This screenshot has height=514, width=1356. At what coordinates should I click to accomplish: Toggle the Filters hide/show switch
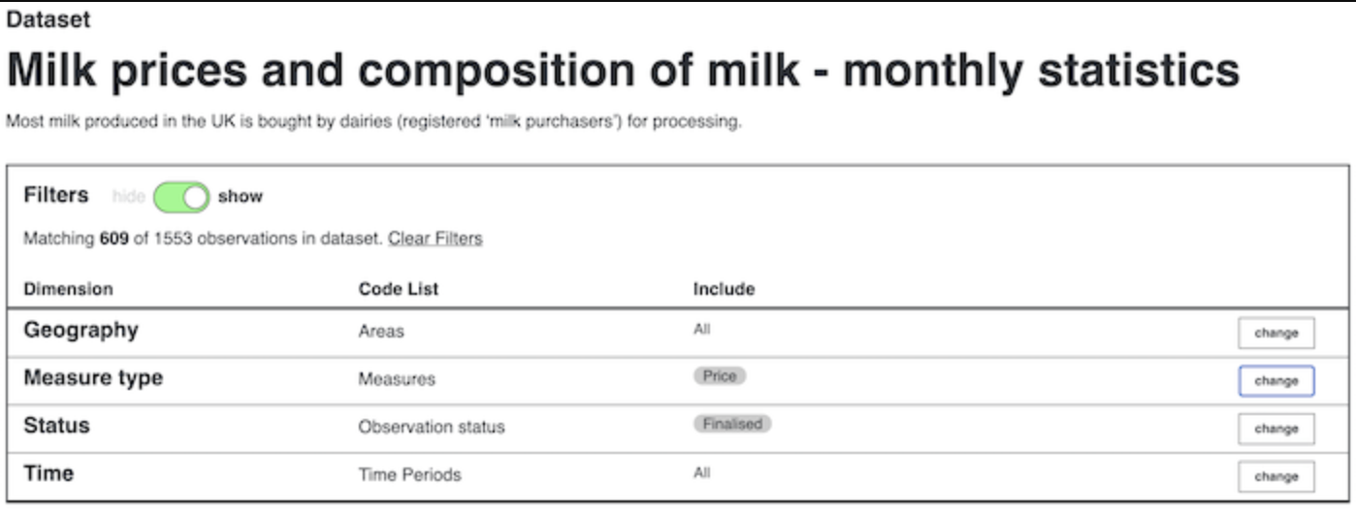click(181, 197)
